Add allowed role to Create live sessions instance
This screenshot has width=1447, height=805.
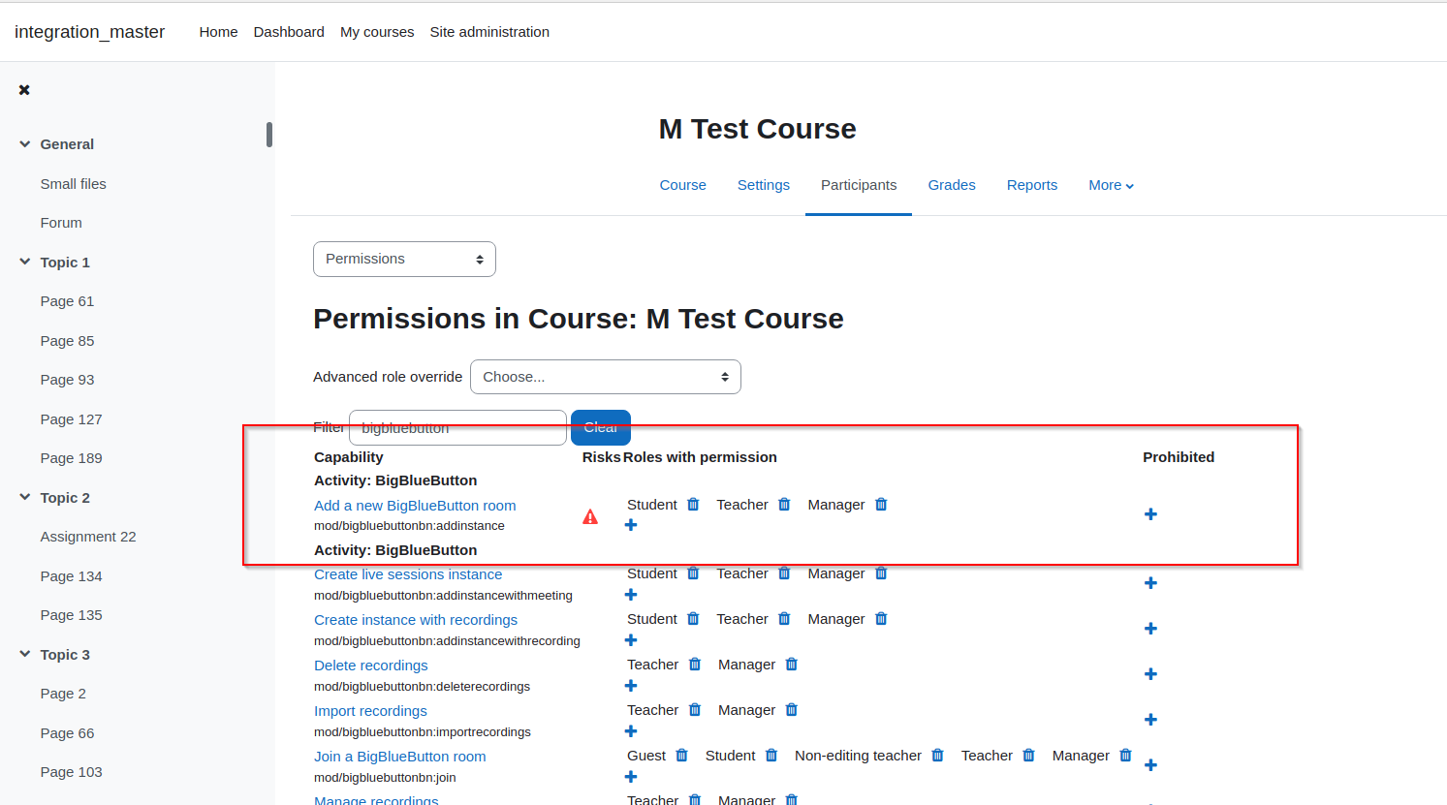631,595
